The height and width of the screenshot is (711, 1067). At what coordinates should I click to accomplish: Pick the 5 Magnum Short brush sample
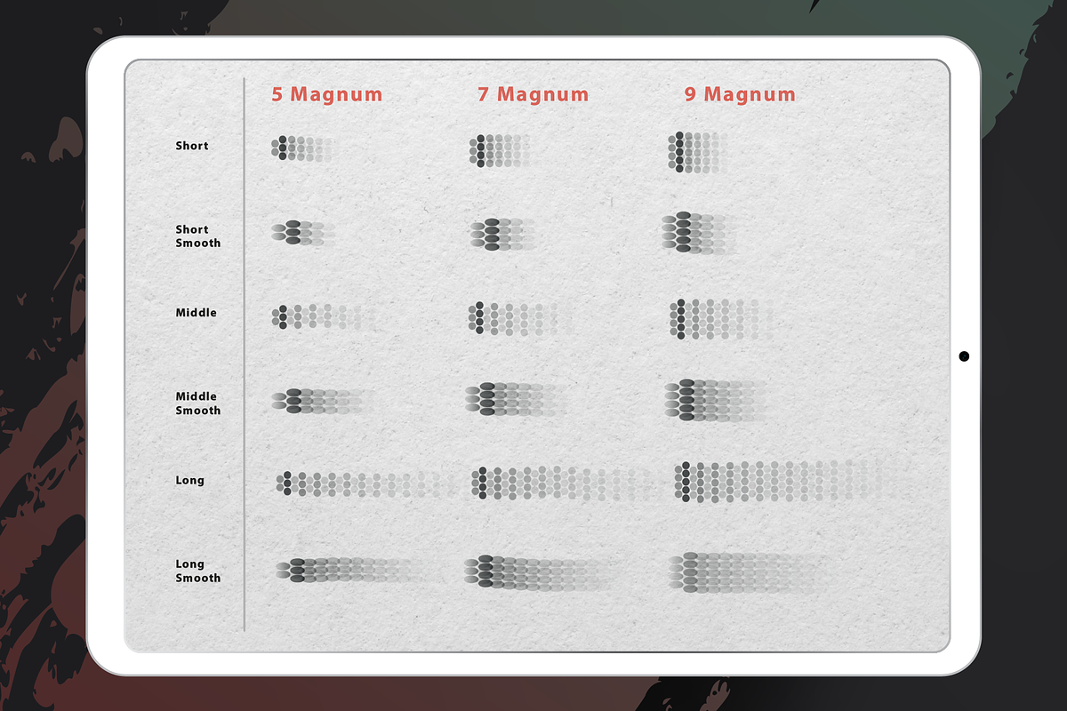coord(305,148)
